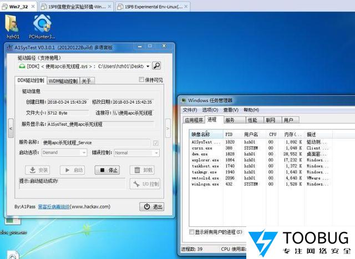Open the driver path dropdown arrow
This screenshot has width=355, height=259.
tap(148, 66)
